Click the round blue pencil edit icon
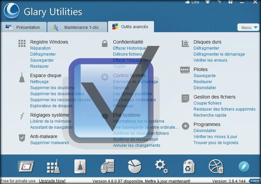Viewport: 261px width, 184px height. (x=244, y=167)
